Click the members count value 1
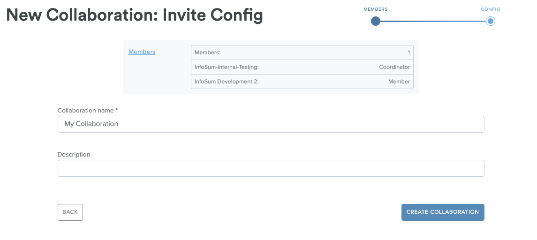Screen dimensions: 537x240 (x=408, y=52)
